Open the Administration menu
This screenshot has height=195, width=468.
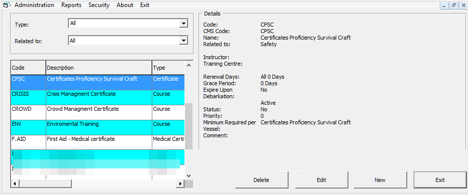pyautogui.click(x=34, y=5)
